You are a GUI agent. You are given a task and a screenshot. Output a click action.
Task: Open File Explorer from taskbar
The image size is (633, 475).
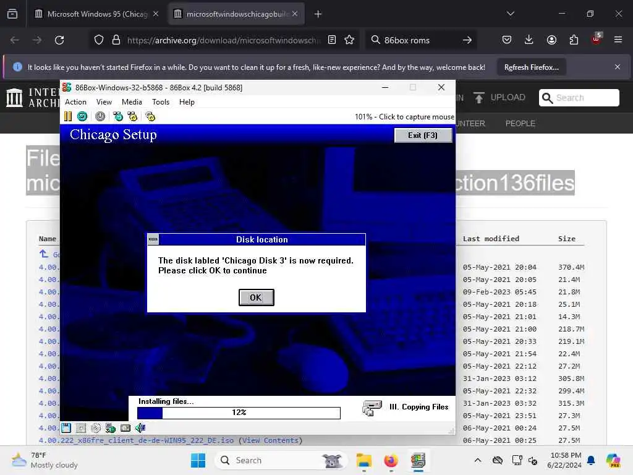[363, 460]
